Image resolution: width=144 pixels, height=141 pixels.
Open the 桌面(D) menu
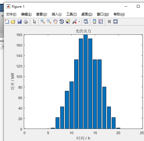tap(87, 14)
